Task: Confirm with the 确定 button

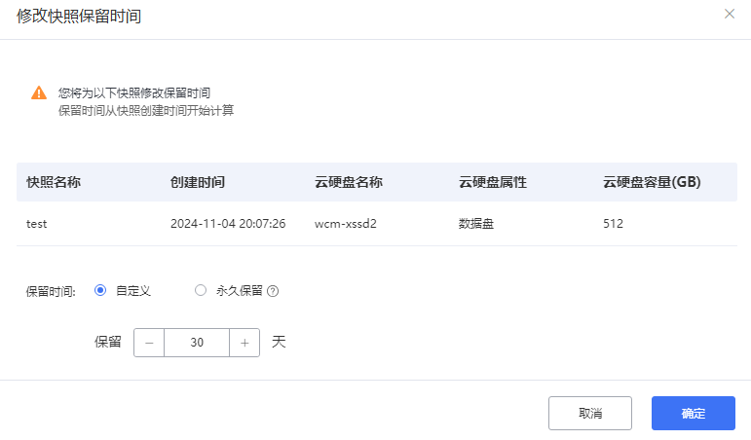Action: tap(694, 413)
